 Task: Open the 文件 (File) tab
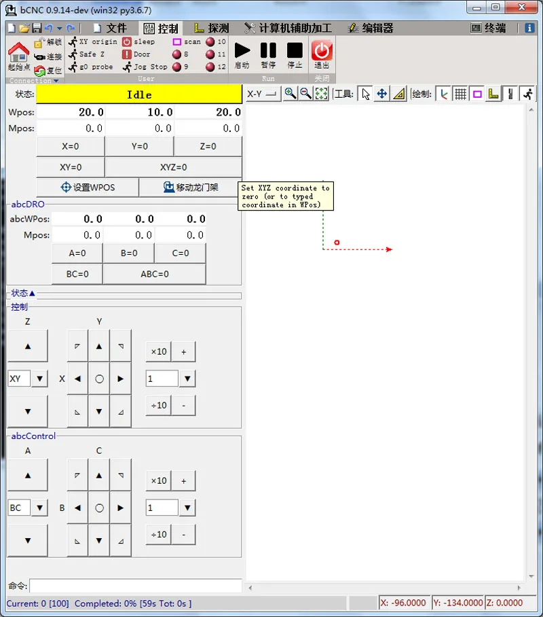coord(111,28)
